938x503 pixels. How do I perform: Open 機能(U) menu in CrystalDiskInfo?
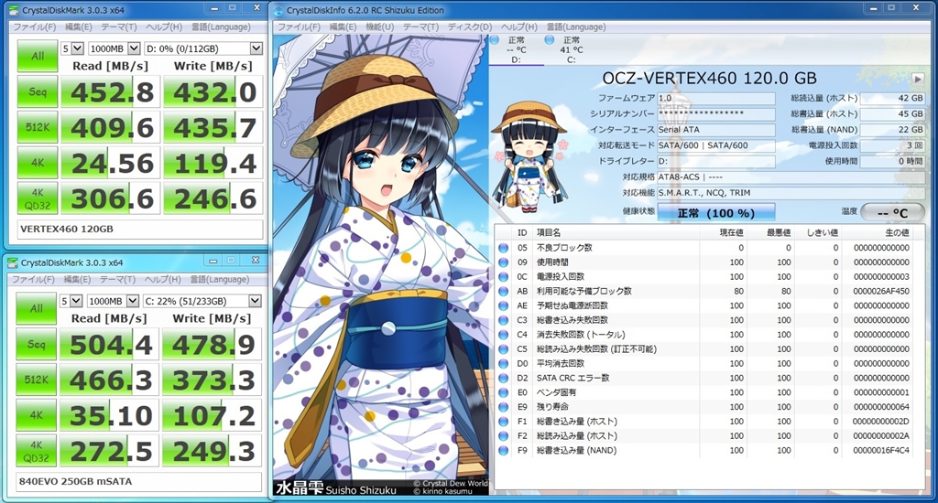(380, 27)
